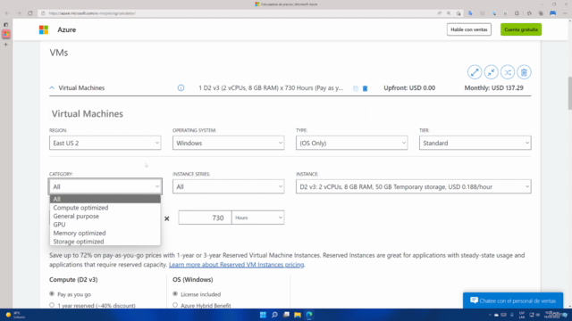Viewport: 572px width, 321px height.
Task: Open the Edge collections icon
Action: pos(541,13)
